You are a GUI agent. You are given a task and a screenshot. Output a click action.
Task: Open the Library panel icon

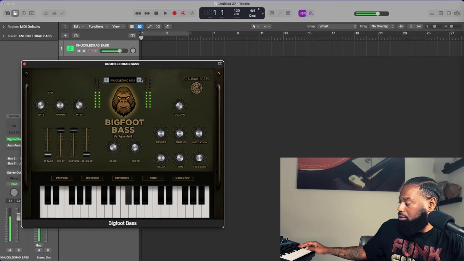7,13
